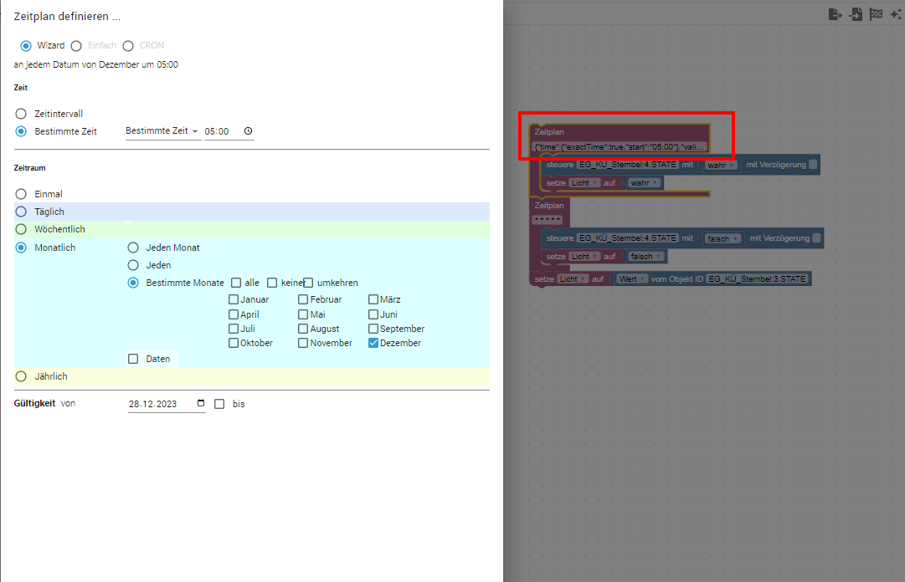The width and height of the screenshot is (905, 582).
Task: Check the Oktober checkbox
Action: click(x=234, y=343)
